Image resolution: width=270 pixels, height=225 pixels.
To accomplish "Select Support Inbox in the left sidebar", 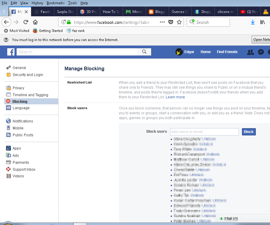I will [24, 169].
